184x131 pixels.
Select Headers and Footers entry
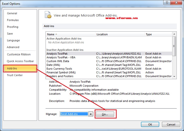(109, 76)
